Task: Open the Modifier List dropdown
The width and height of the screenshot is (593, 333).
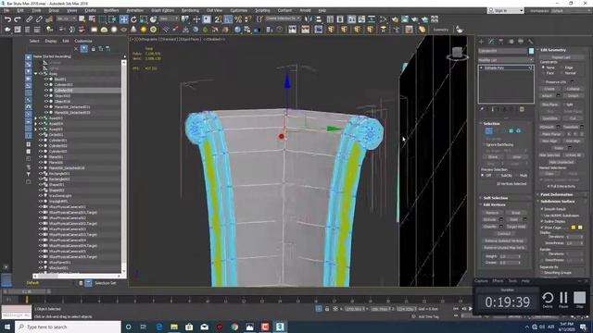Action: 505,60
